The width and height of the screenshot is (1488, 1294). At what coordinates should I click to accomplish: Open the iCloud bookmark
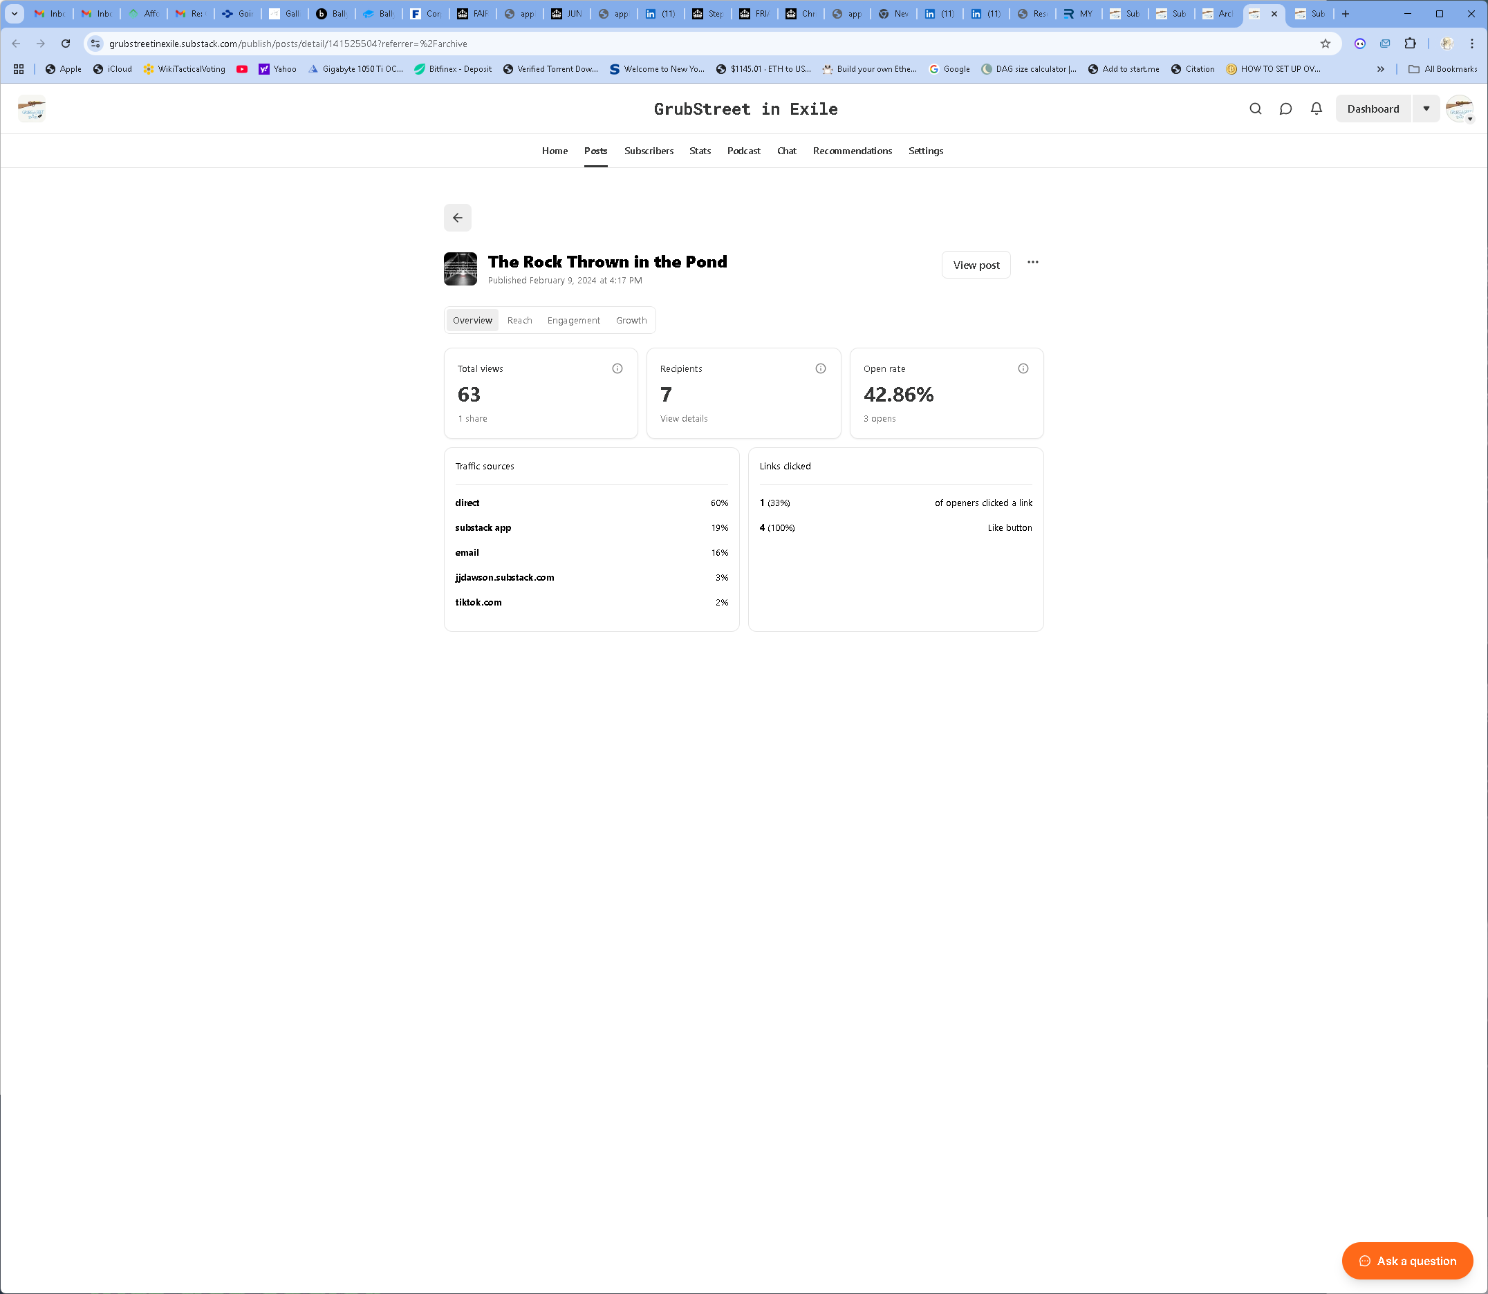click(113, 68)
